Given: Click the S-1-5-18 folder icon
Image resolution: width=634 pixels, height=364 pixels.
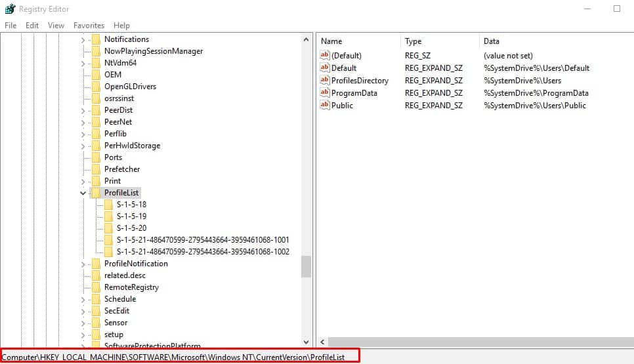Looking at the screenshot, I should click(x=108, y=205).
